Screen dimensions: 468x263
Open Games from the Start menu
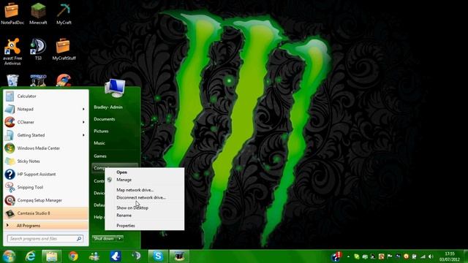pyautogui.click(x=100, y=156)
